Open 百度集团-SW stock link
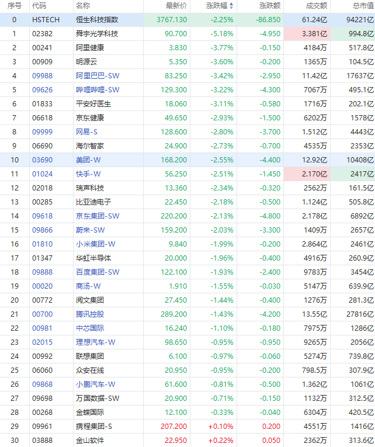The height and width of the screenshot is (447, 375). (98, 272)
